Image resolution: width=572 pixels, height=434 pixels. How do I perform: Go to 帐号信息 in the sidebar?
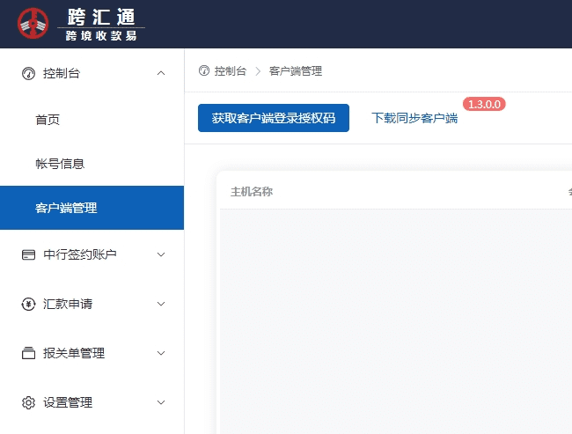[60, 164]
